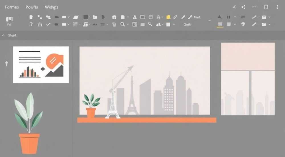Image resolution: width=285 pixels, height=157 pixels.
Task: Click the music note audio icon
Action: (x=85, y=24)
